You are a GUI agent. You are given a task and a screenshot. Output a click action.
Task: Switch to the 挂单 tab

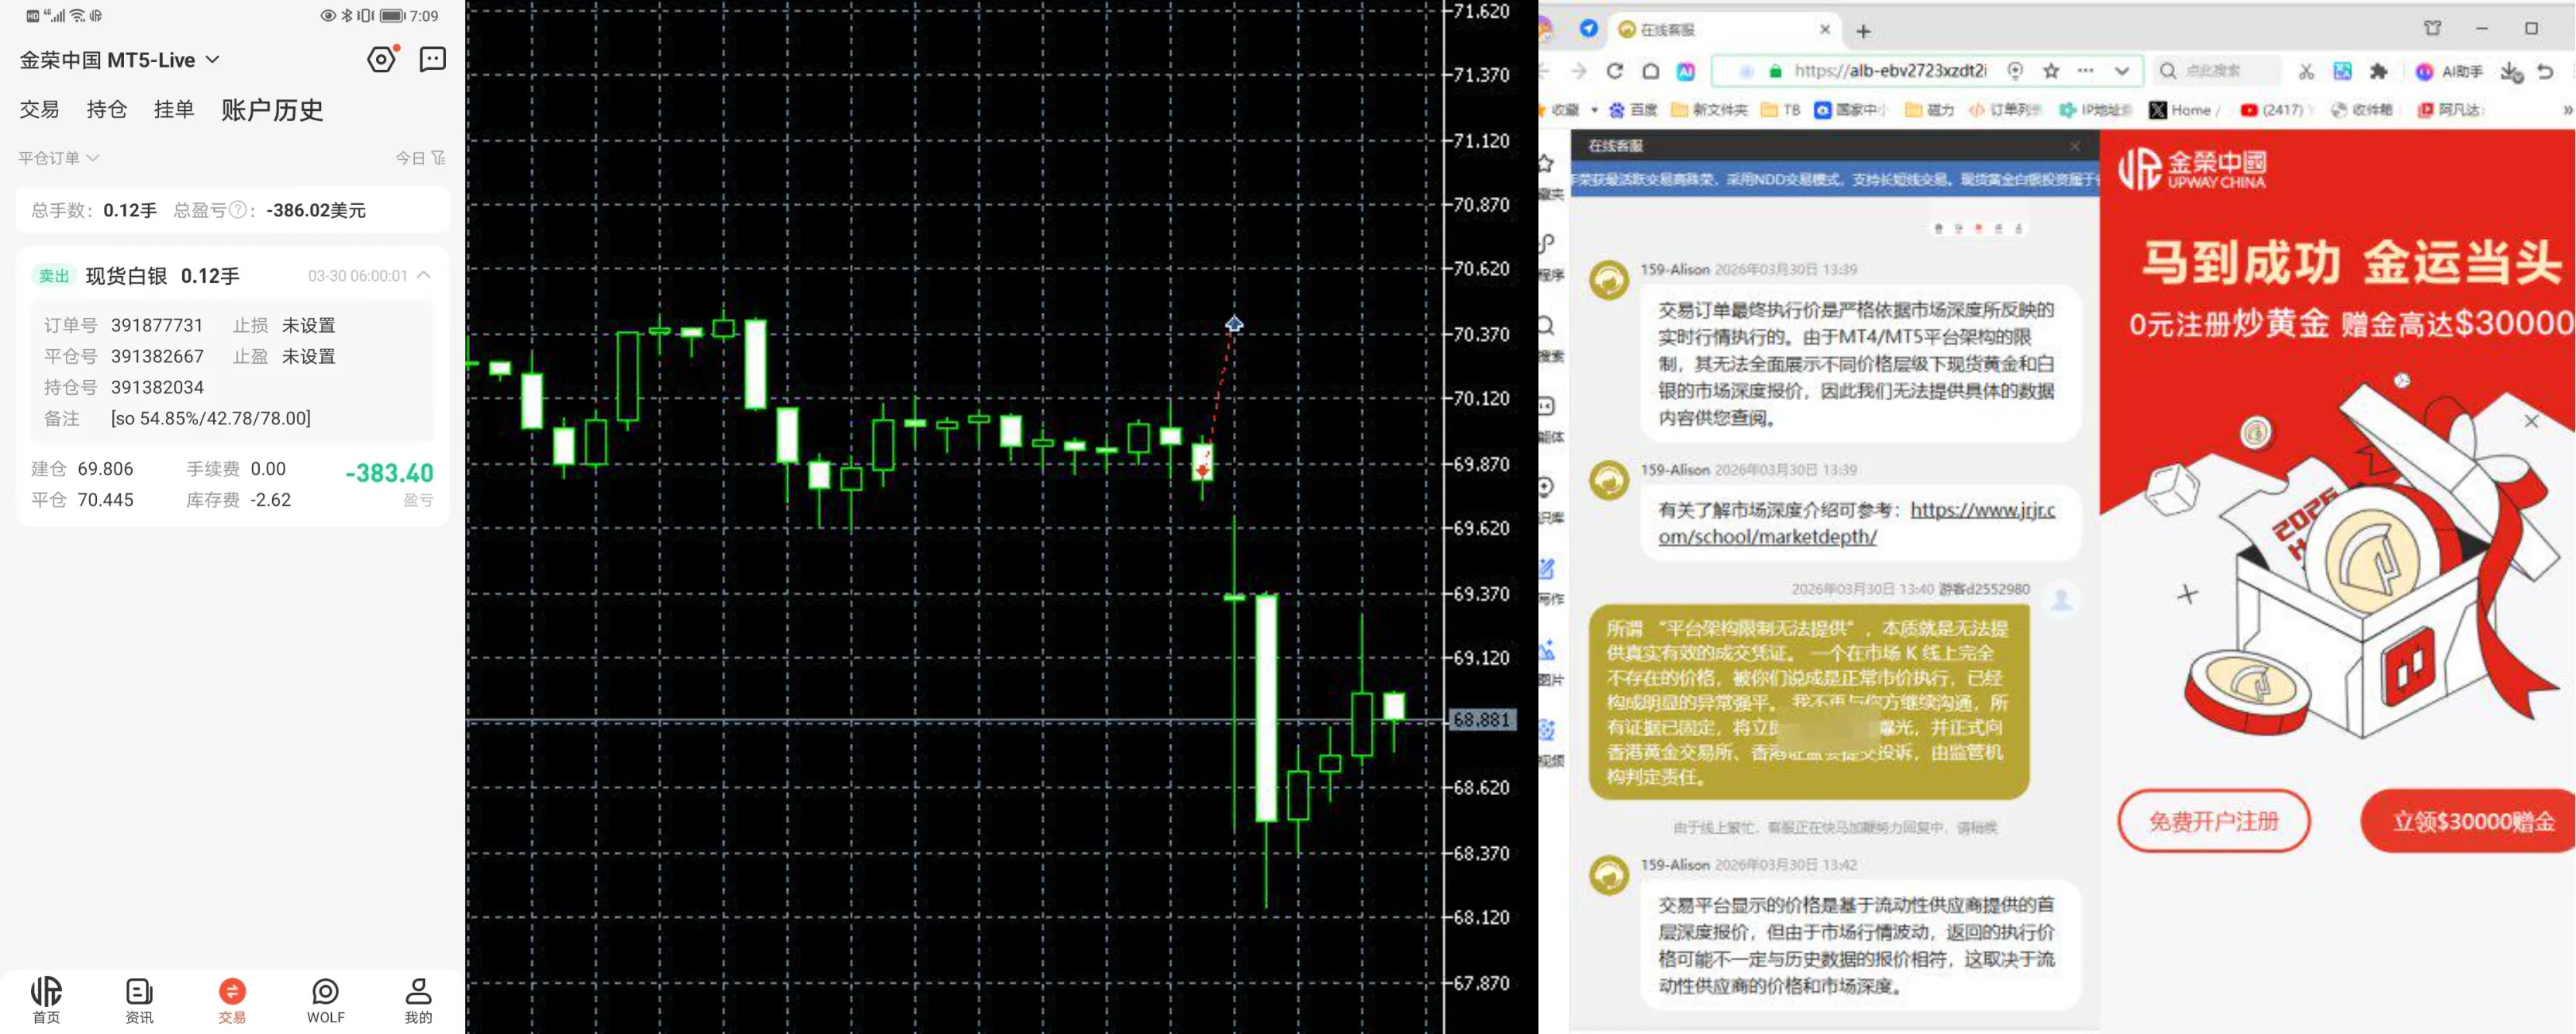pyautogui.click(x=174, y=109)
